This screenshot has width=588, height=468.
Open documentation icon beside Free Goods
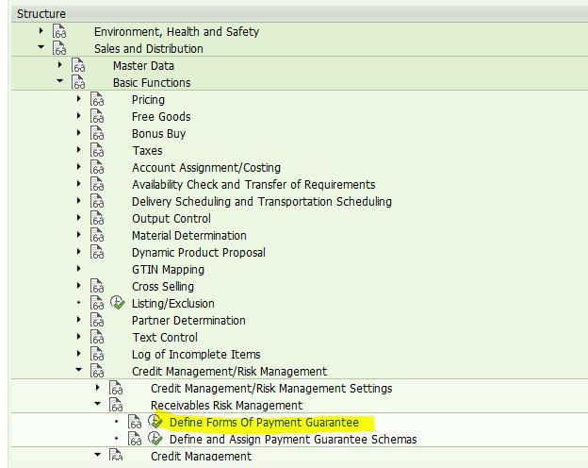97,116
